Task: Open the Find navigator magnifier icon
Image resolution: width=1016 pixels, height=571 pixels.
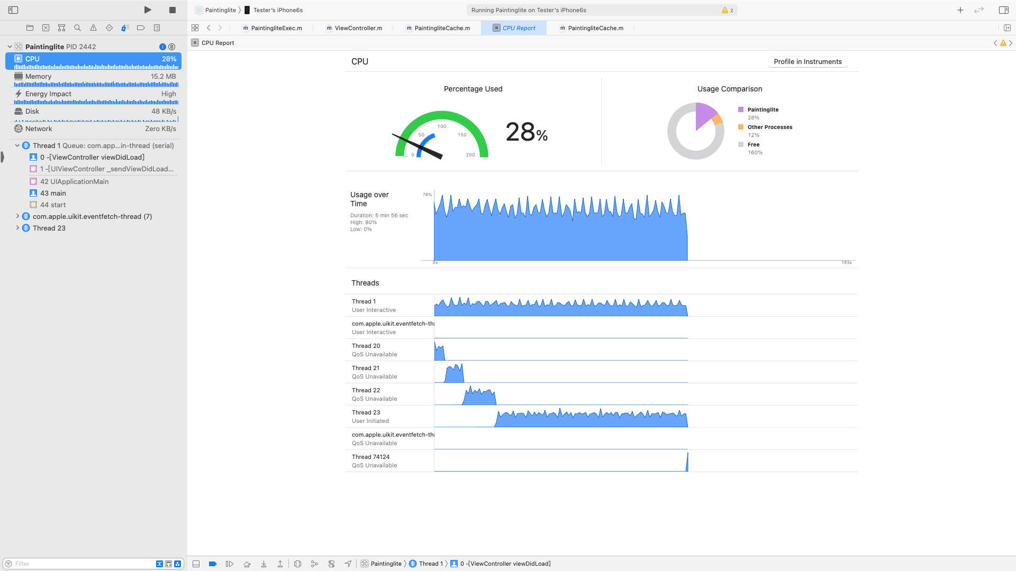Action: 77,28
